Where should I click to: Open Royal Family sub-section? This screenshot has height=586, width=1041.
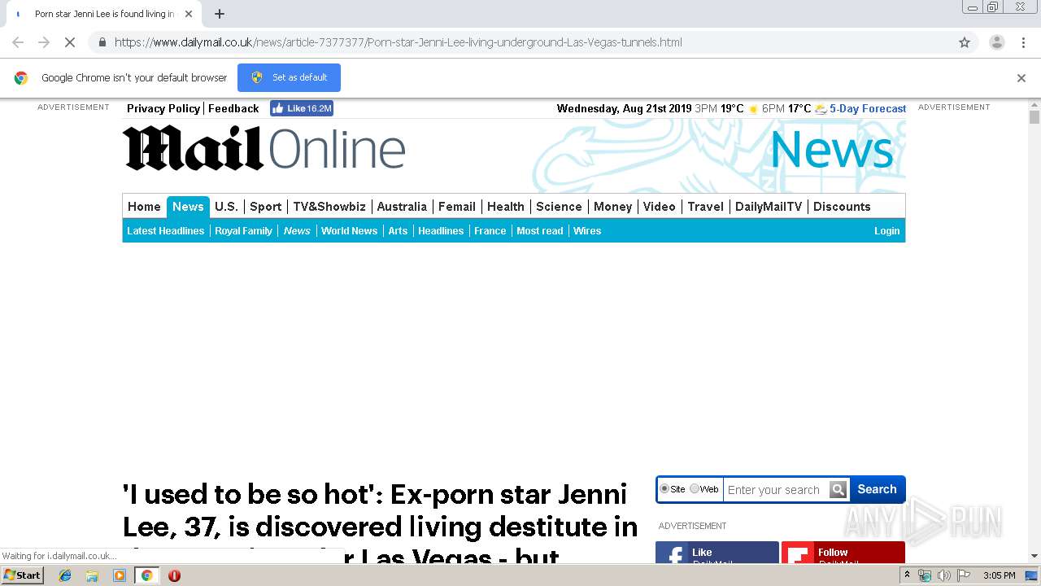243,231
